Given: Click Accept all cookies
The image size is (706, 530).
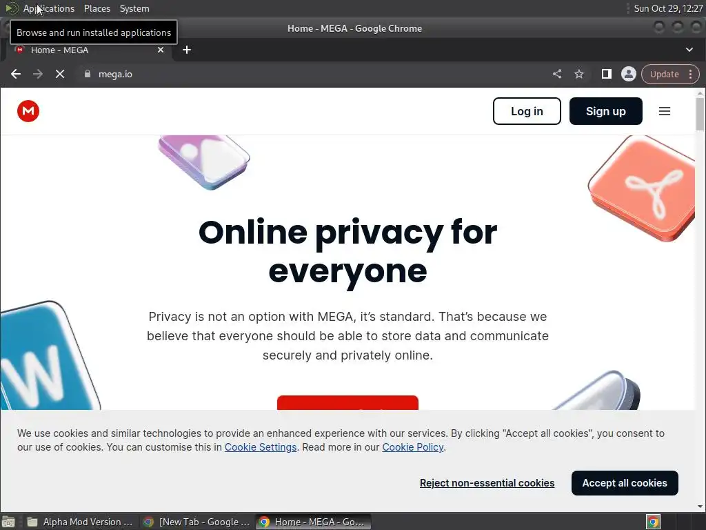Looking at the screenshot, I should point(625,482).
